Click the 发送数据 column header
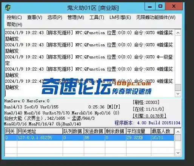Screen dimensions: 194x166 pos(94,132)
